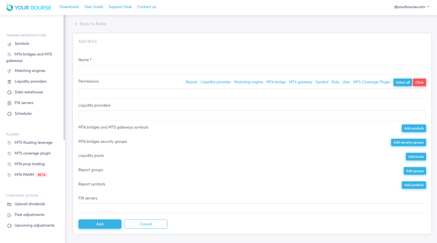Click the Liquidity providers bank icon
The height and width of the screenshot is (243, 437).
(9, 82)
